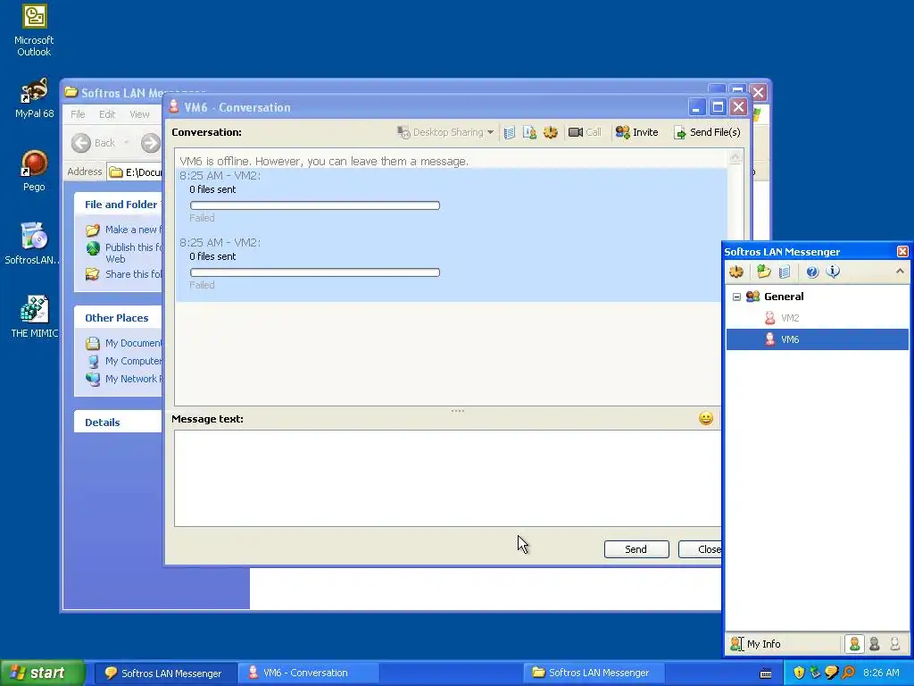Viewport: 914px width, 686px height.
Task: Select user VM2 in the contact list
Action: pos(789,318)
